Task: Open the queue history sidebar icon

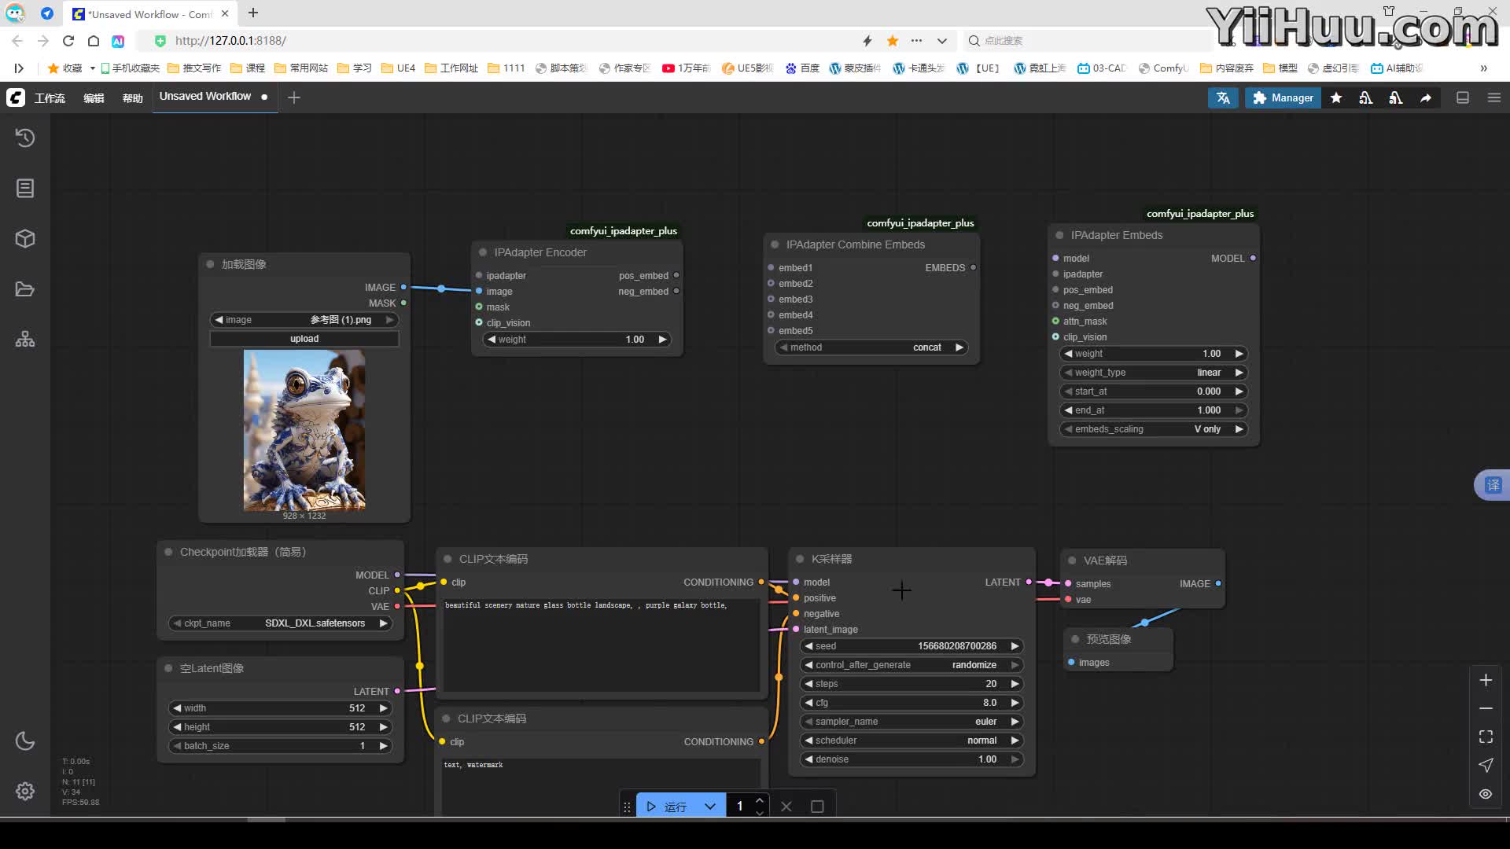Action: click(25, 138)
